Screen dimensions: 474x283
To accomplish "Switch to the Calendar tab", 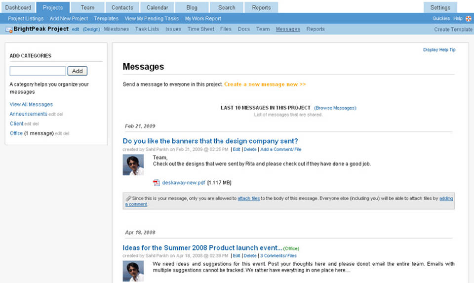I will [x=157, y=7].
